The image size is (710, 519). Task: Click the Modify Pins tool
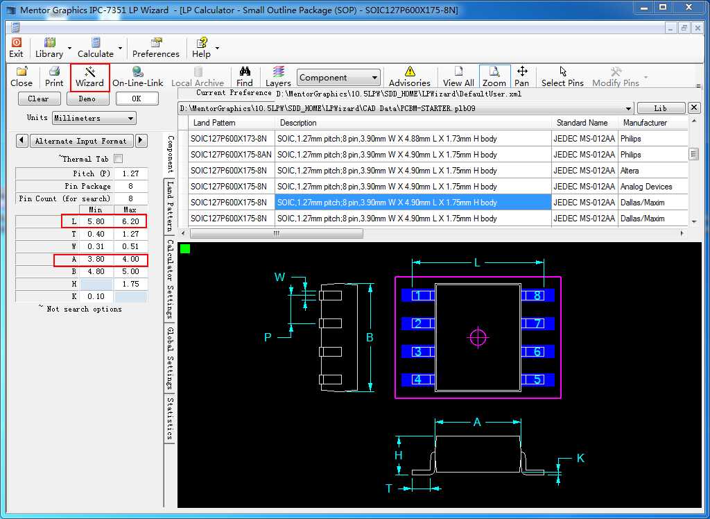tap(616, 77)
